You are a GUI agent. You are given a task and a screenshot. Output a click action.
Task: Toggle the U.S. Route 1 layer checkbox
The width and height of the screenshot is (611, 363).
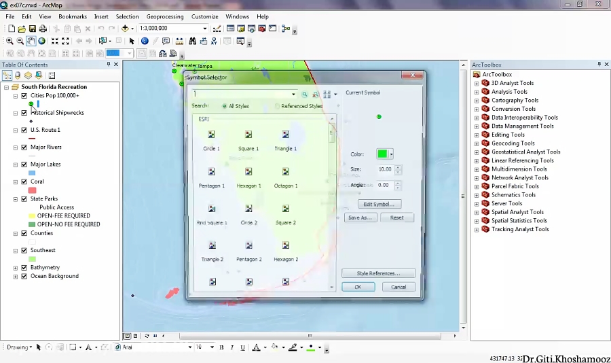pos(24,130)
